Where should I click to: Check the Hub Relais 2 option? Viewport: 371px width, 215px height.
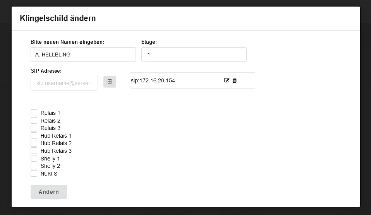34,143
